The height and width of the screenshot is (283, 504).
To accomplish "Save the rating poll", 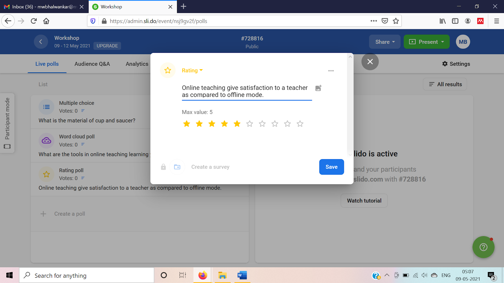I will tap(331, 167).
